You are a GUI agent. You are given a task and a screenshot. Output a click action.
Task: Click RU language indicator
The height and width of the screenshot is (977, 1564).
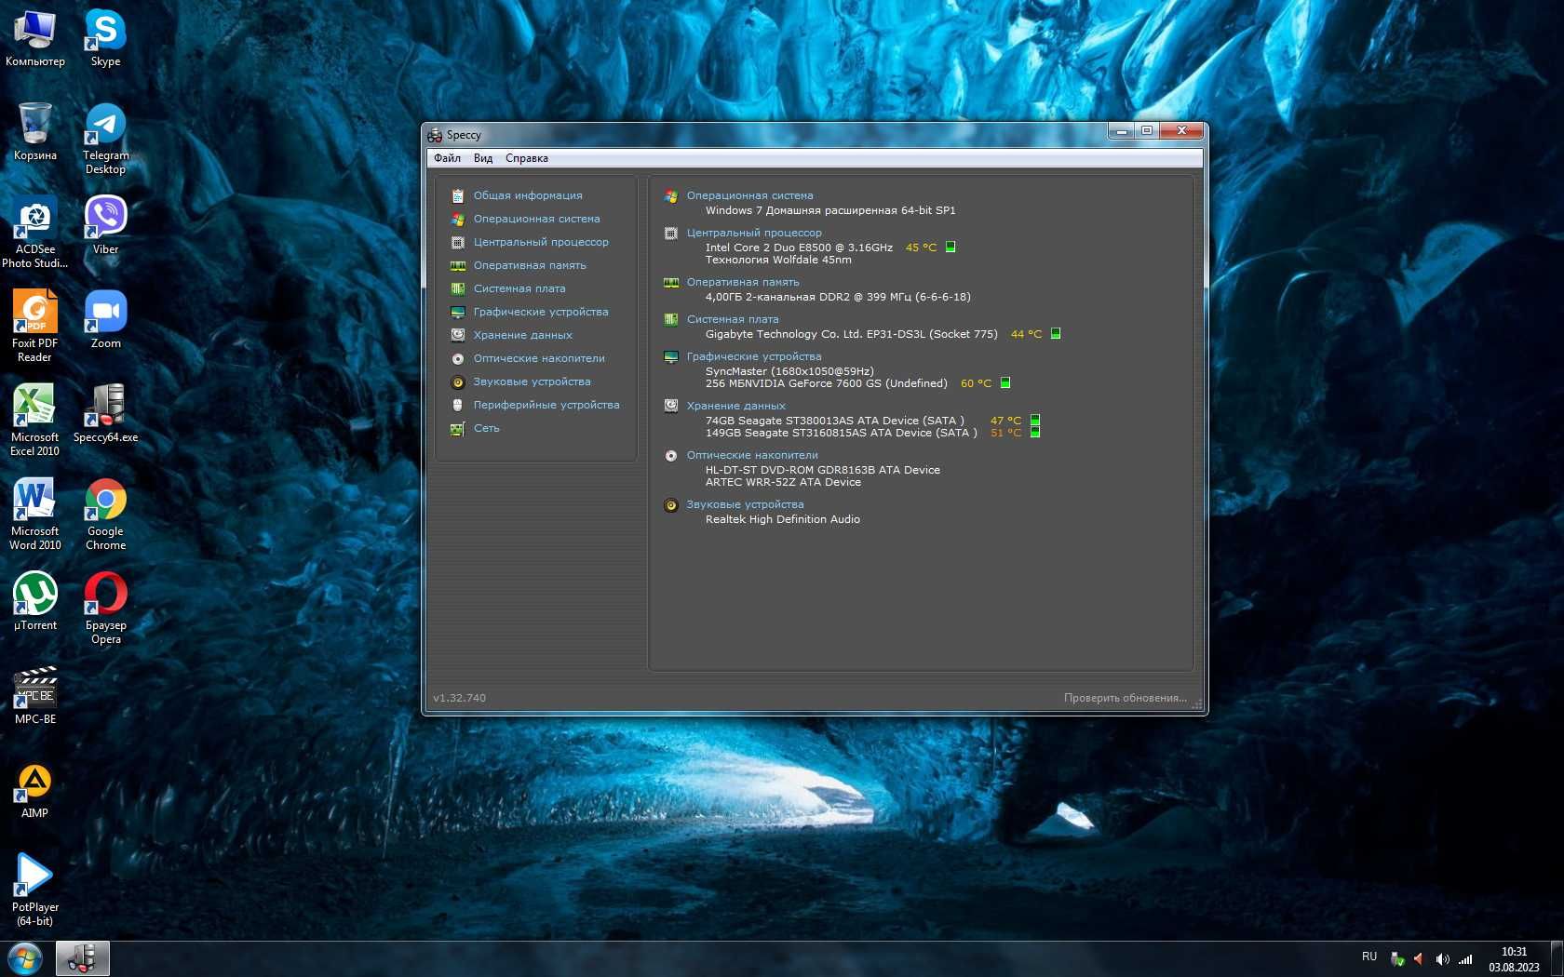(1368, 957)
